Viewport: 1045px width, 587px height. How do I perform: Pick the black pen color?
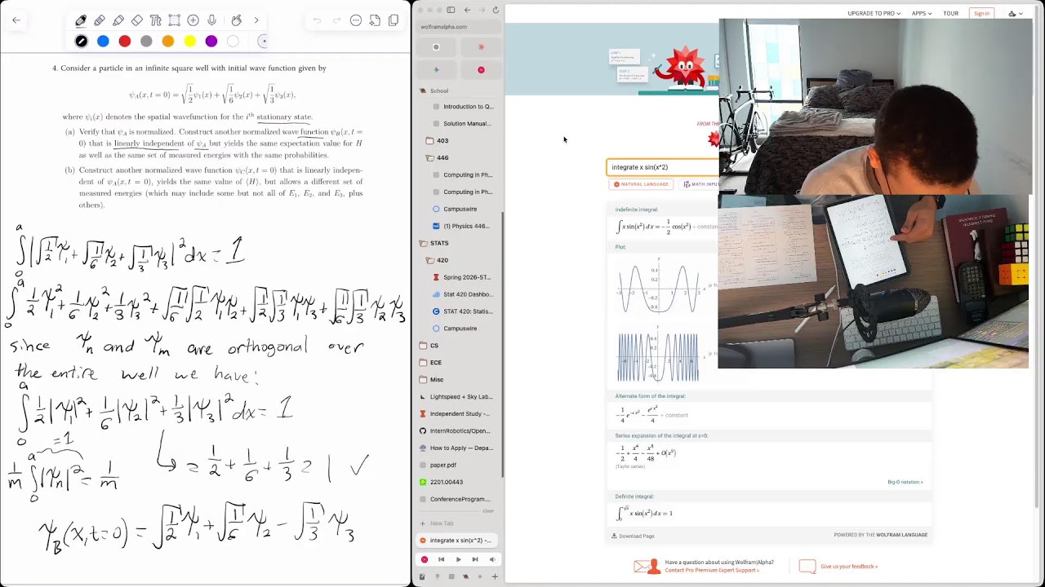[81, 41]
